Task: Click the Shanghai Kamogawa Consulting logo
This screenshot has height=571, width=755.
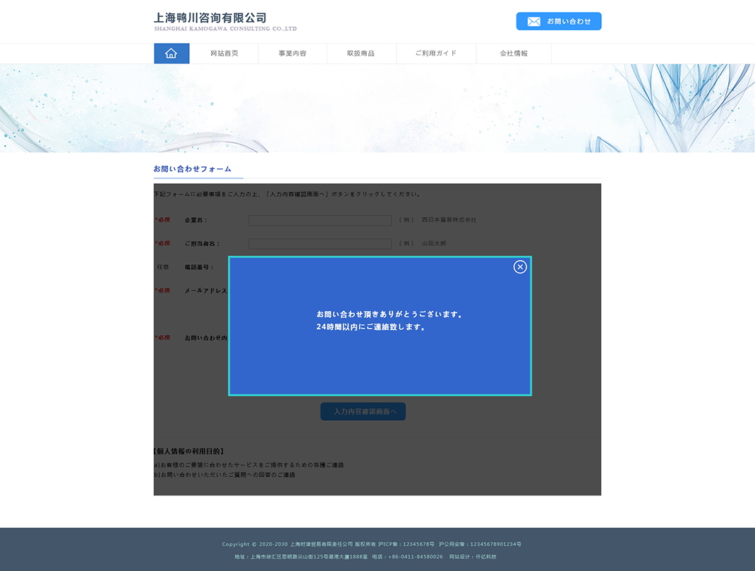Action: click(225, 21)
